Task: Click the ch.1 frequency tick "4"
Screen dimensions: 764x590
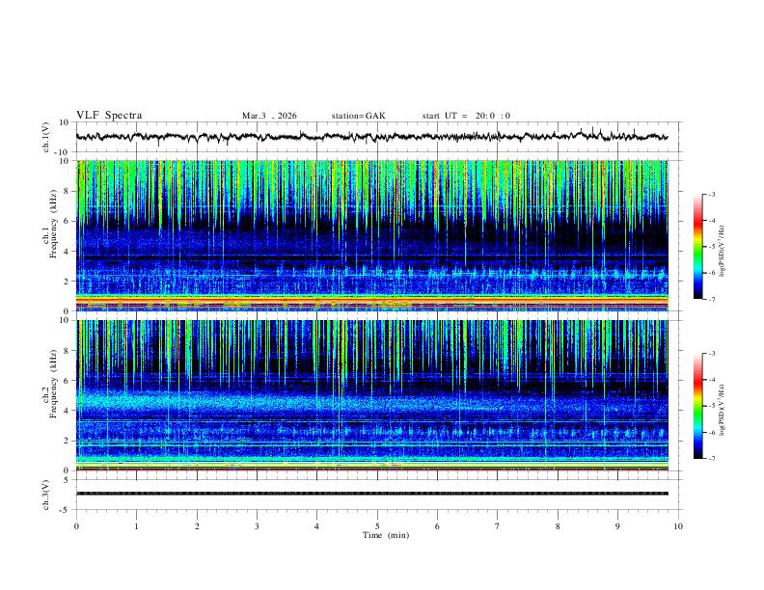Action: point(67,252)
